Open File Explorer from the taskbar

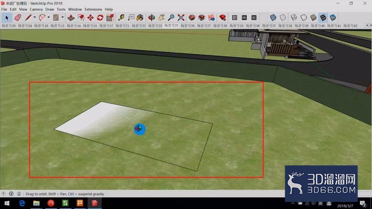[36, 203]
